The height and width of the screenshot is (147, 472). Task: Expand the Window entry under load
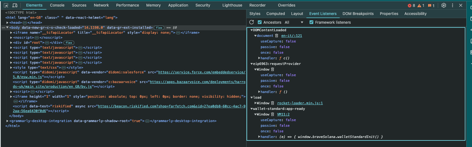coord(256,103)
